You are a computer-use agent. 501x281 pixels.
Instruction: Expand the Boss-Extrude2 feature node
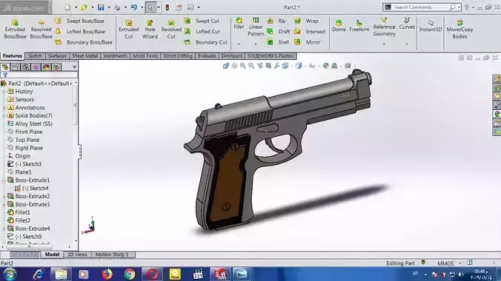coord(4,196)
